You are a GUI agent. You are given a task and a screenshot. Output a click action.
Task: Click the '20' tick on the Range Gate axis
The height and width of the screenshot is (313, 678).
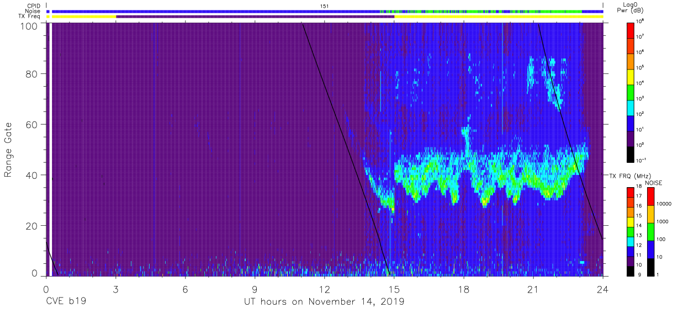(x=32, y=226)
